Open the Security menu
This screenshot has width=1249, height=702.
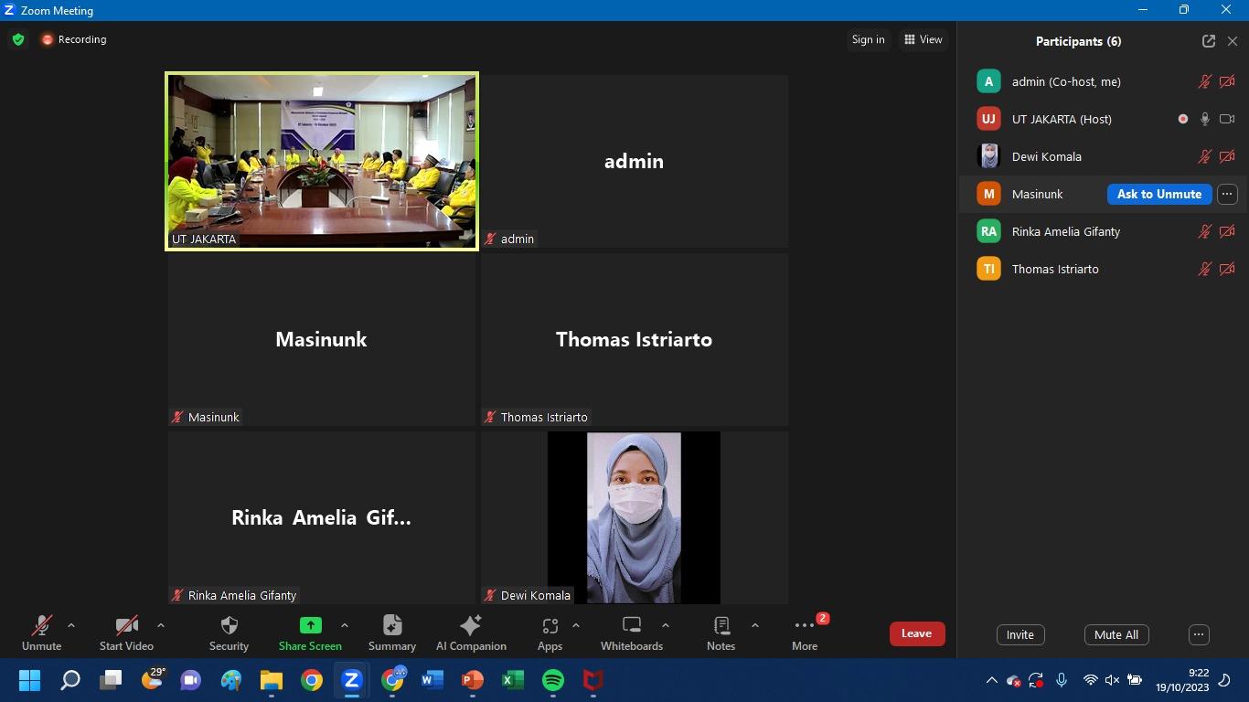229,633
